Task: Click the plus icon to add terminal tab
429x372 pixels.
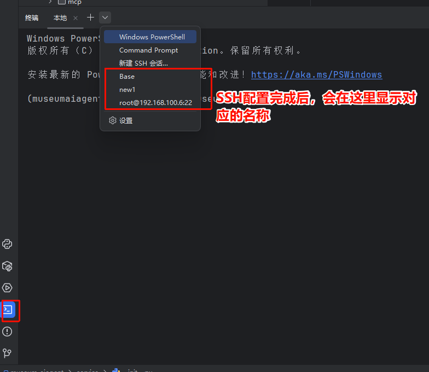Action: coord(91,18)
